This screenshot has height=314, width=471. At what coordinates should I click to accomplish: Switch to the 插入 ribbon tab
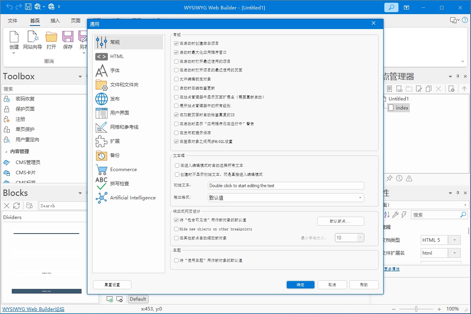click(55, 21)
